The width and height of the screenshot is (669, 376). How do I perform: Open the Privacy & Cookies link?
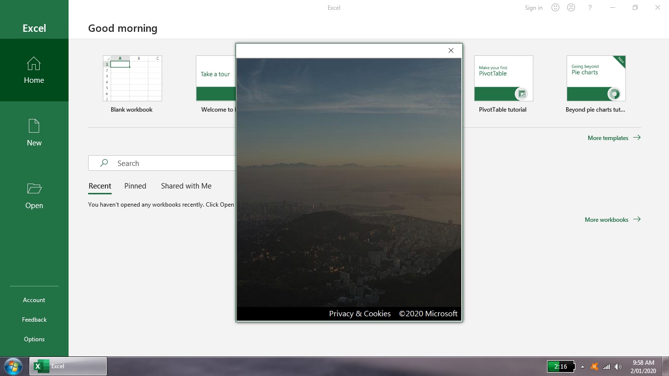pos(360,314)
